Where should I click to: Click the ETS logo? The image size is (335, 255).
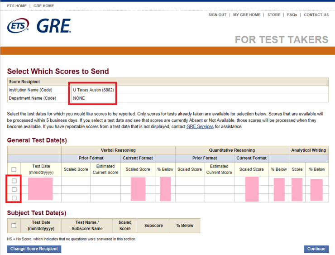18,25
